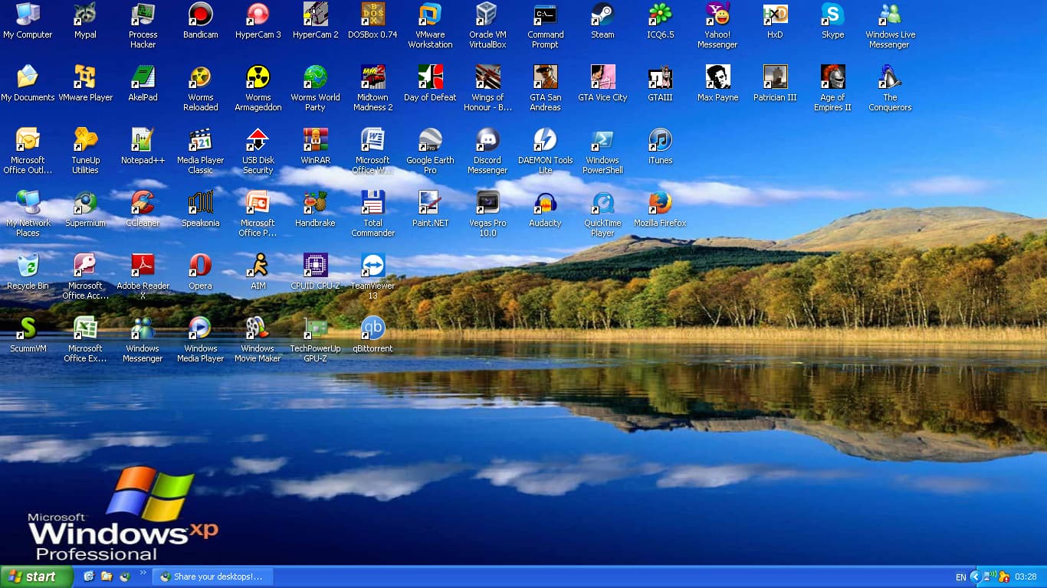Open the Start menu
1047x588 pixels.
pos(37,577)
